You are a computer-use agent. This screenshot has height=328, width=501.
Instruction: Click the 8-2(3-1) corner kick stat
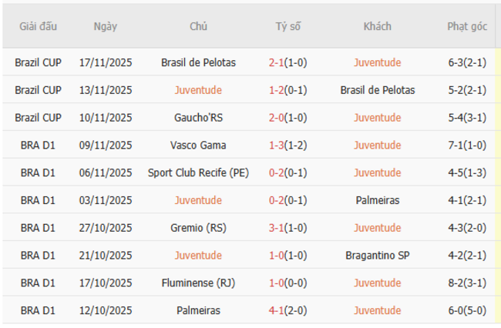tap(467, 283)
